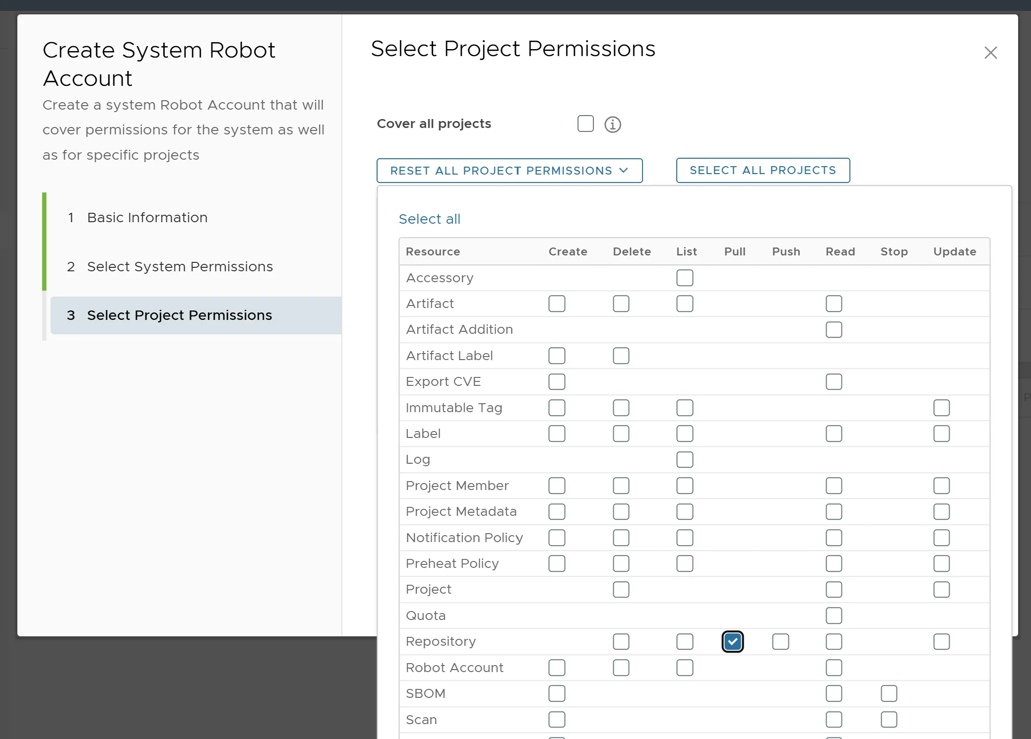Click the info icon beside Cover all projects
The image size is (1031, 739).
pyautogui.click(x=613, y=124)
